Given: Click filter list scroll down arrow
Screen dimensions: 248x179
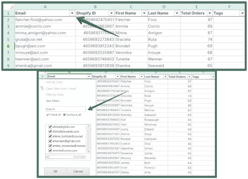Looking at the screenshot, I should click(88, 152).
